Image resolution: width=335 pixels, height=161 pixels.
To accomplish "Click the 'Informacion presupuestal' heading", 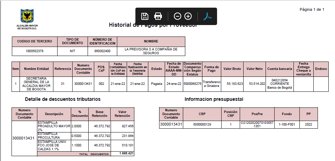I will pos(214,99).
